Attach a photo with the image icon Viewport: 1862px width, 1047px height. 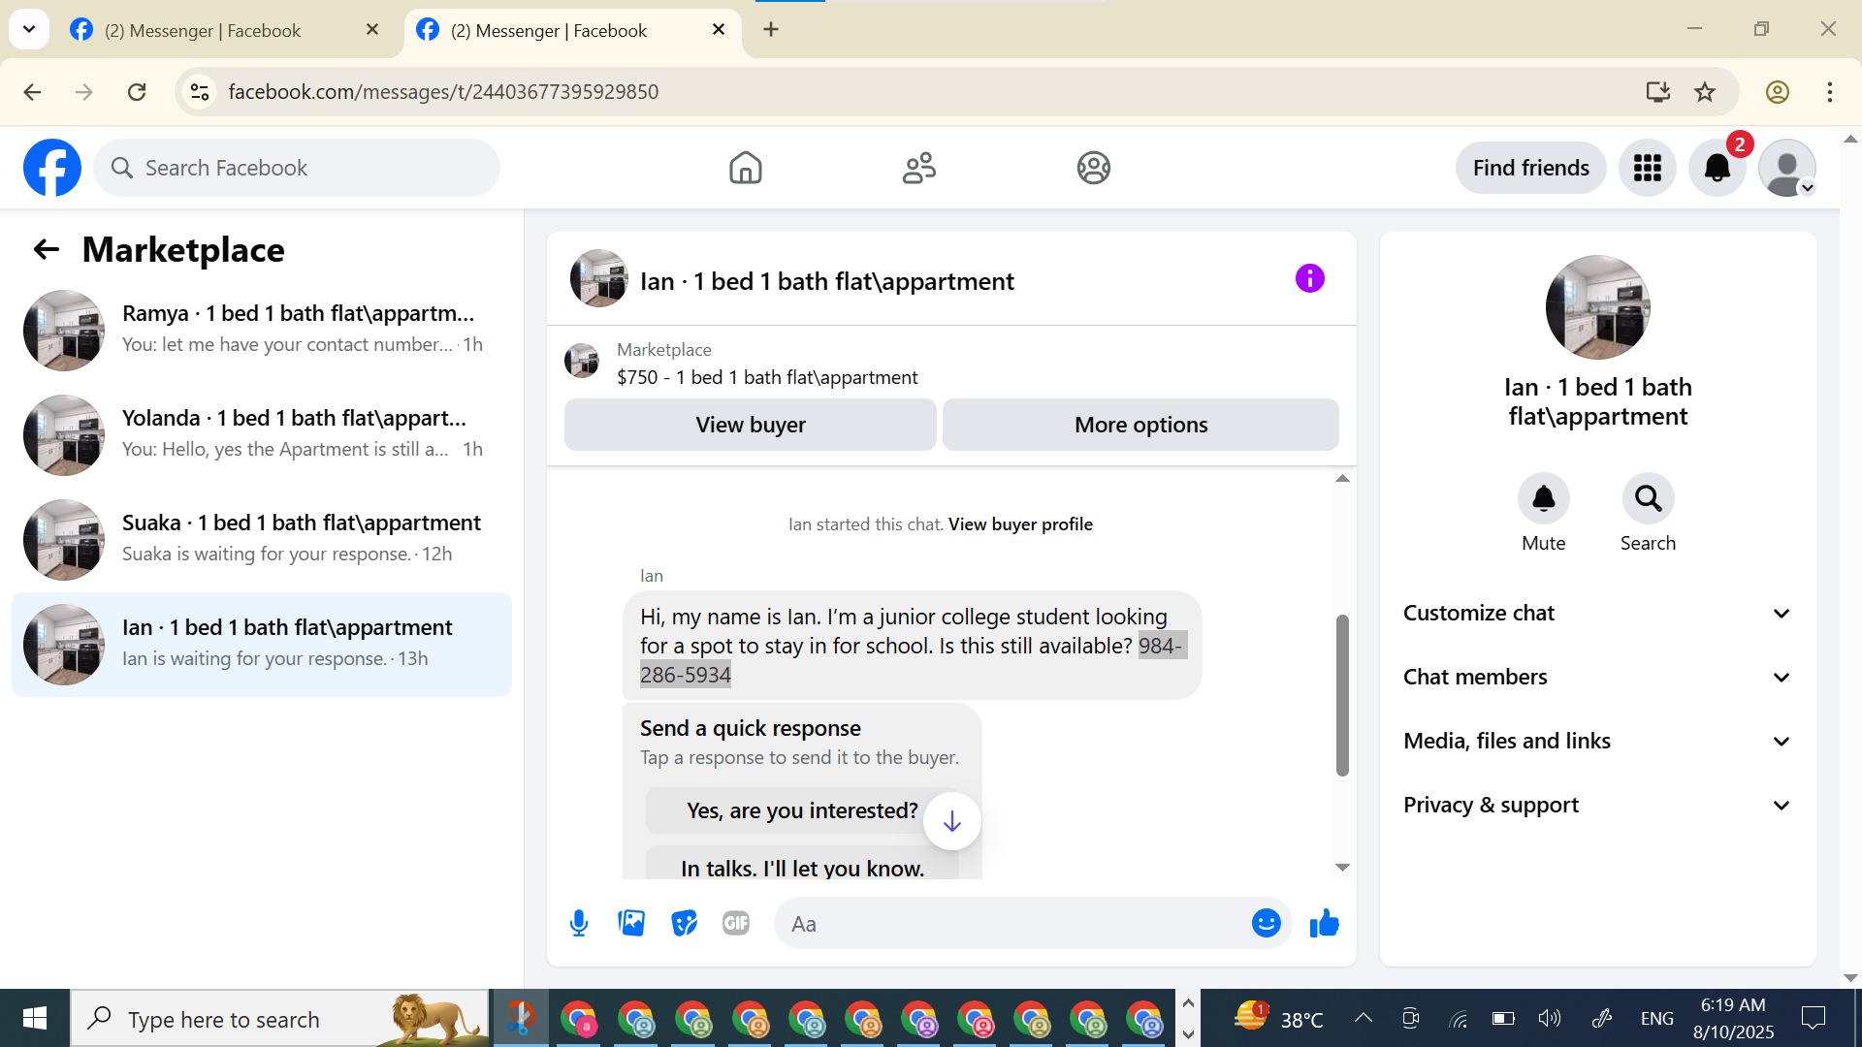coord(631,924)
